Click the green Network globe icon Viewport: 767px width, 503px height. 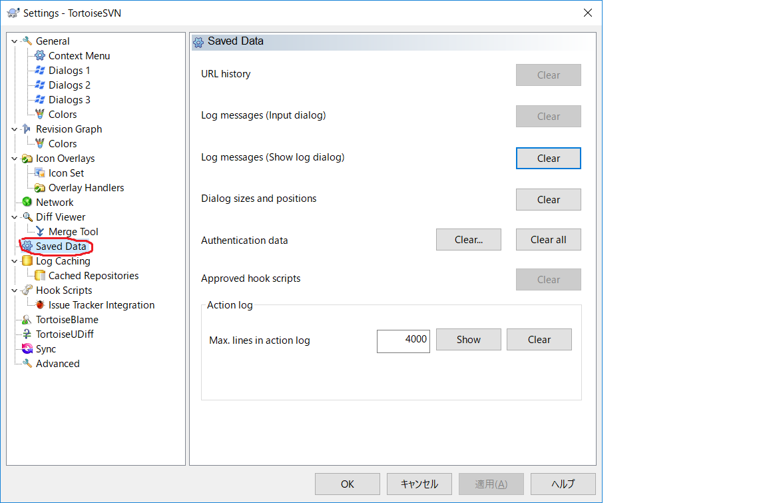coord(27,202)
